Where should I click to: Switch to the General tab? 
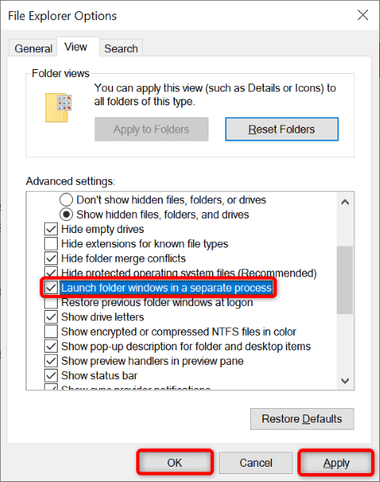33,48
